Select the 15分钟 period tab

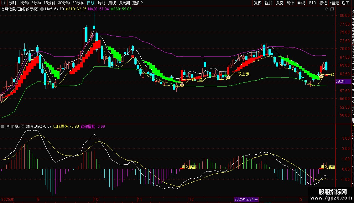[x=49, y=3]
